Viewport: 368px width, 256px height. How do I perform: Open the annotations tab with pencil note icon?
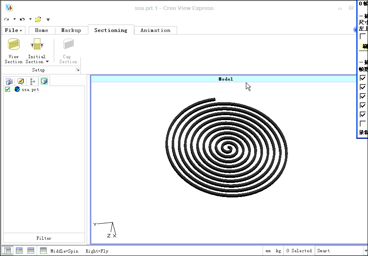(x=21, y=81)
